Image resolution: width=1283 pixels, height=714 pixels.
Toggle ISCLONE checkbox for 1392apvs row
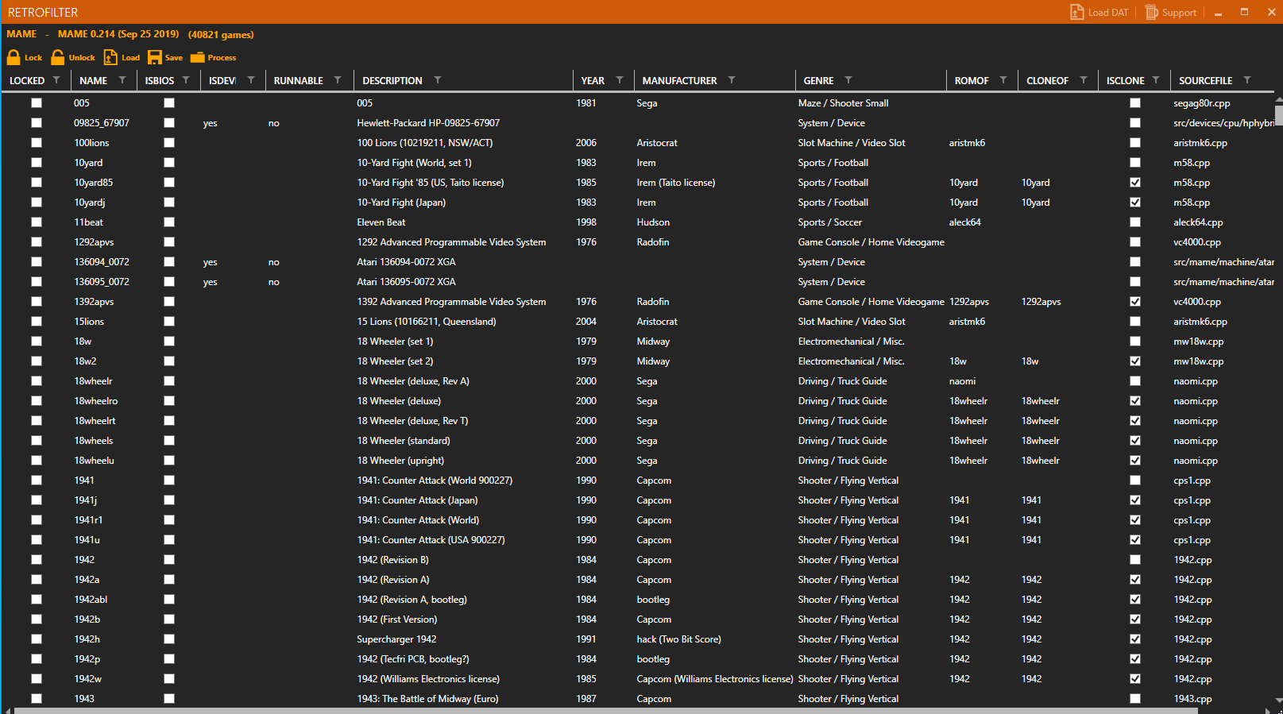tap(1135, 302)
